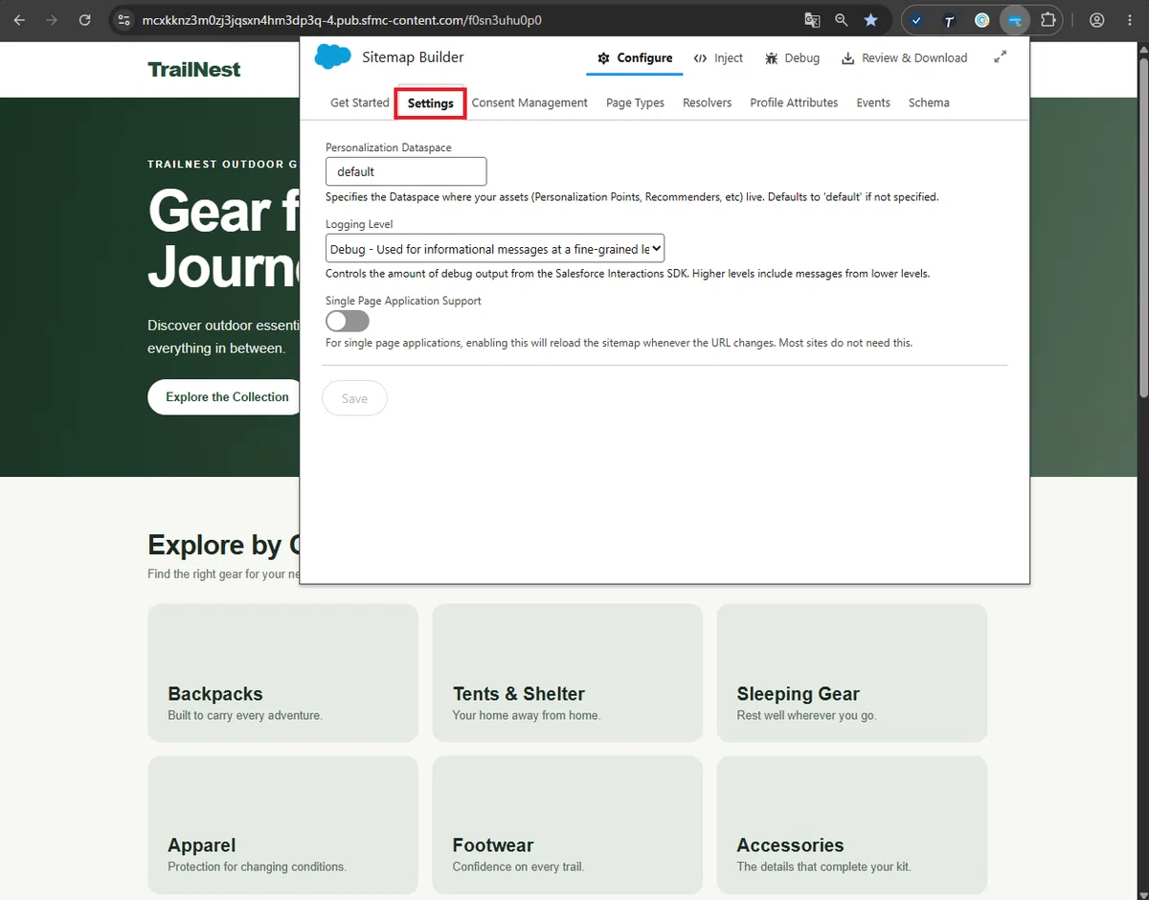Open the Profile Attributes sub-tab
This screenshot has height=900, width=1149.
pyautogui.click(x=794, y=102)
